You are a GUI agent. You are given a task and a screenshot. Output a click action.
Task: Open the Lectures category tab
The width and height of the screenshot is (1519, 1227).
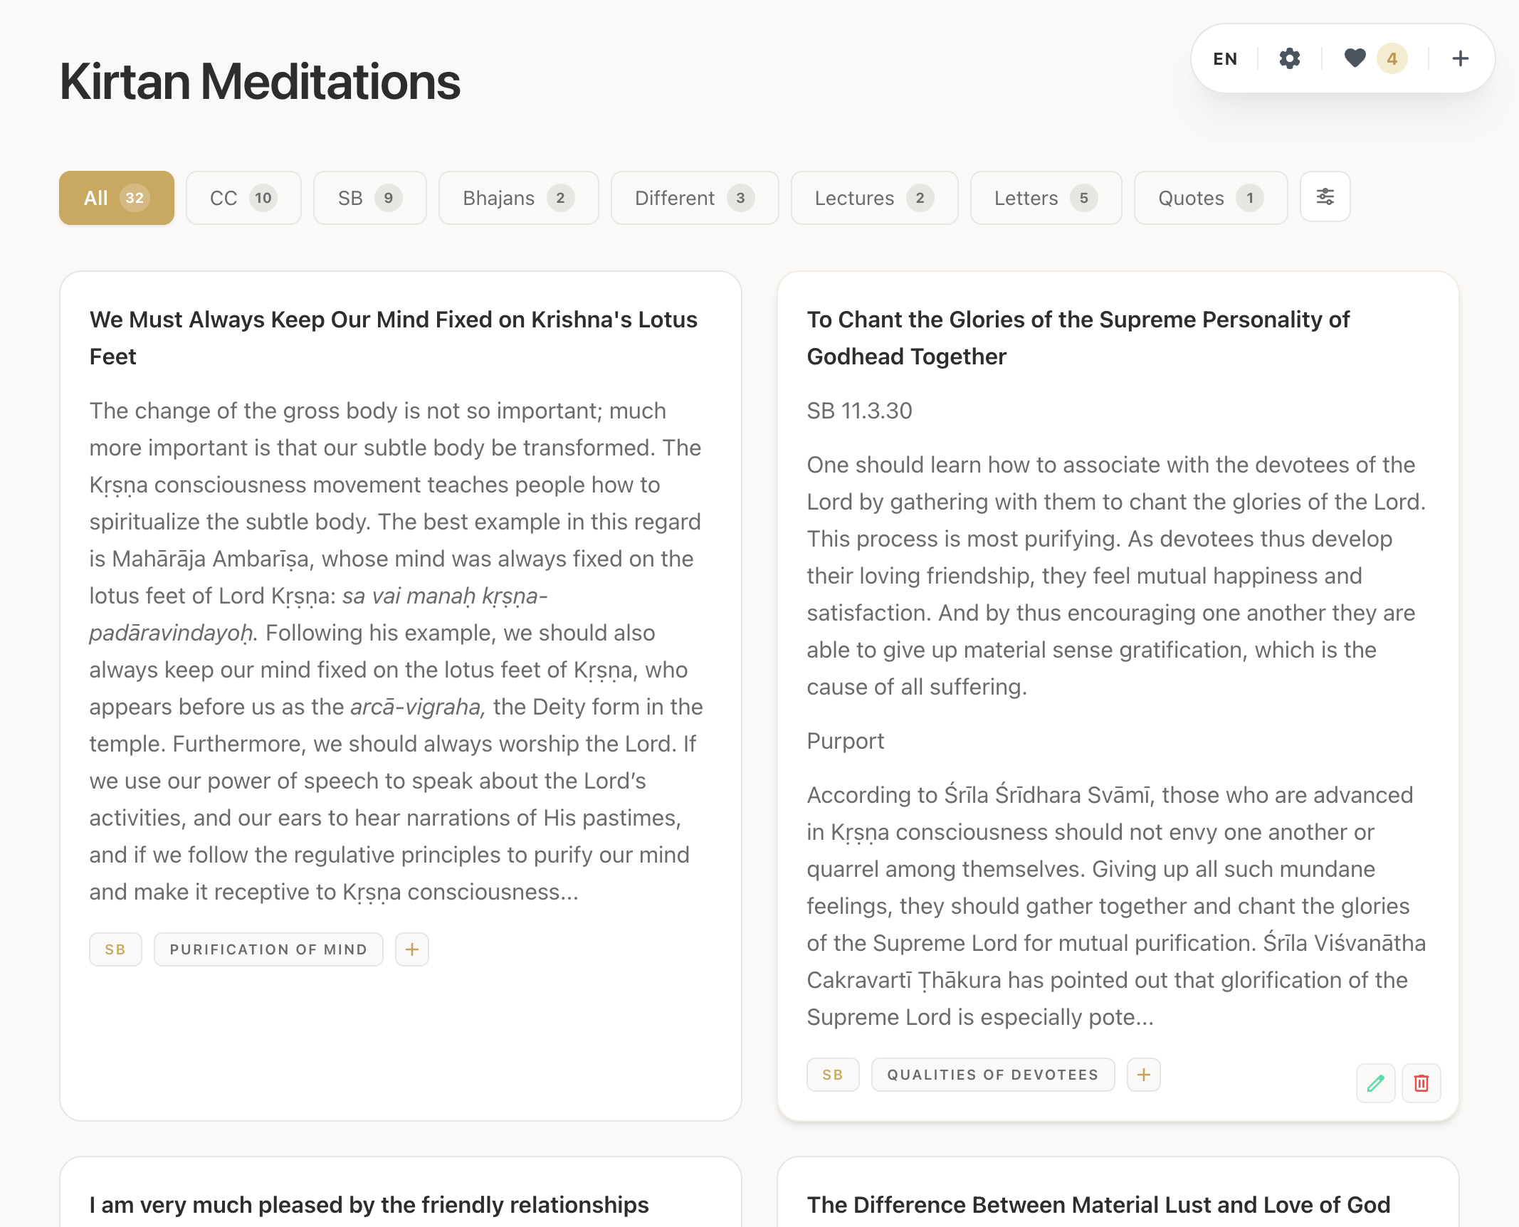873,198
